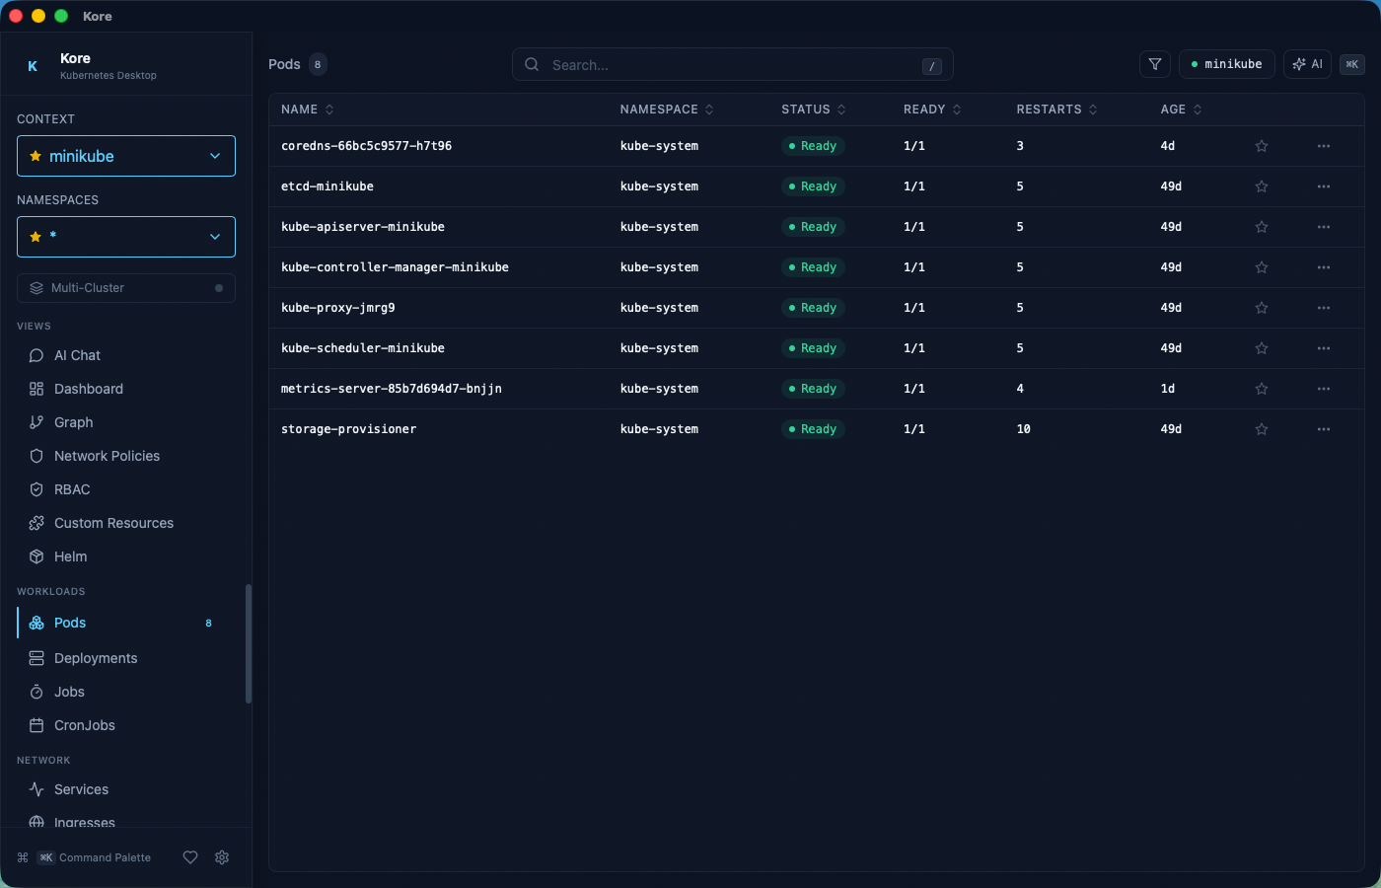Open the minikube context dropdown
This screenshot has width=1381, height=888.
pyautogui.click(x=125, y=155)
